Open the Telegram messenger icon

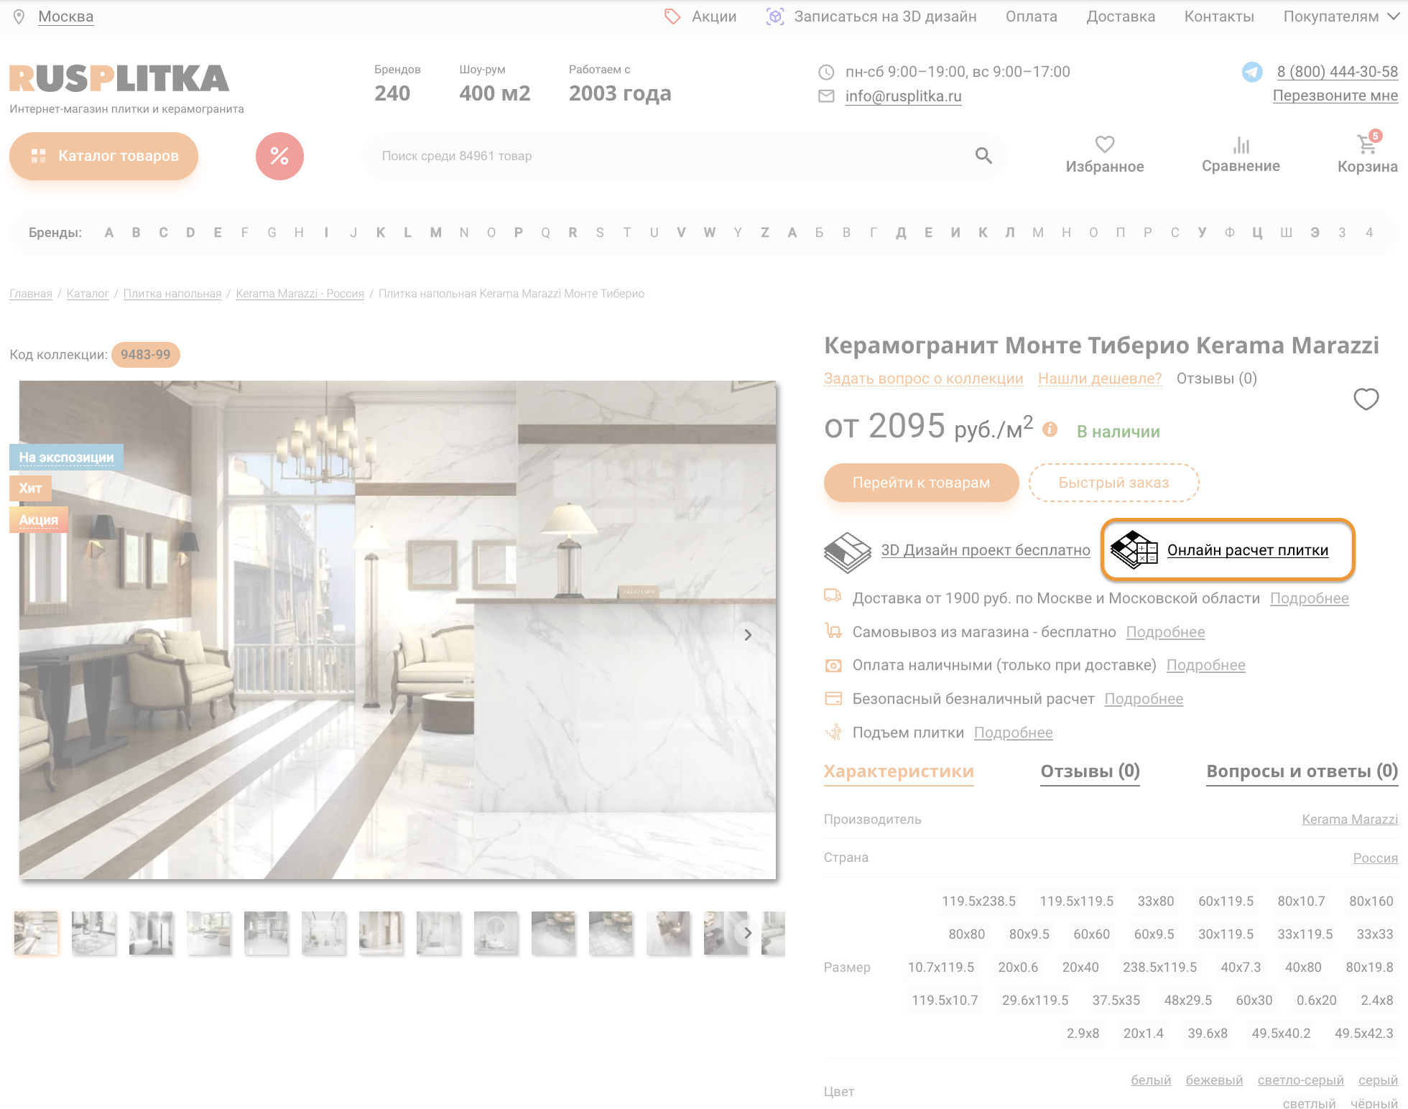[1252, 72]
